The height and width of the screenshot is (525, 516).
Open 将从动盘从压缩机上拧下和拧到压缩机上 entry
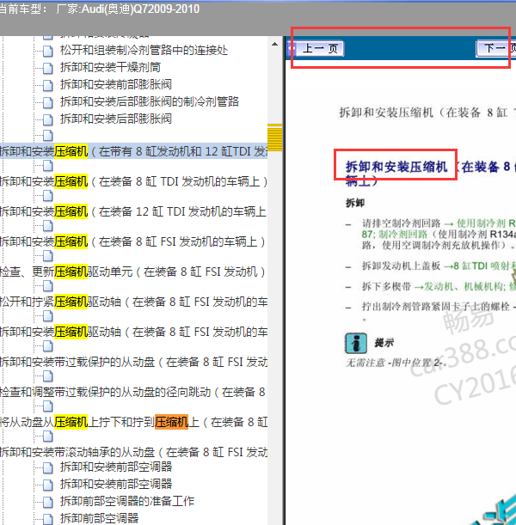[x=133, y=422]
